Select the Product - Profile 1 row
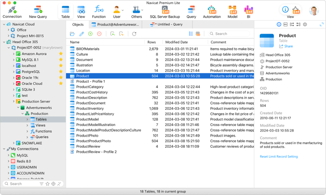Screen dimensions: 326x195 coord(160,81)
